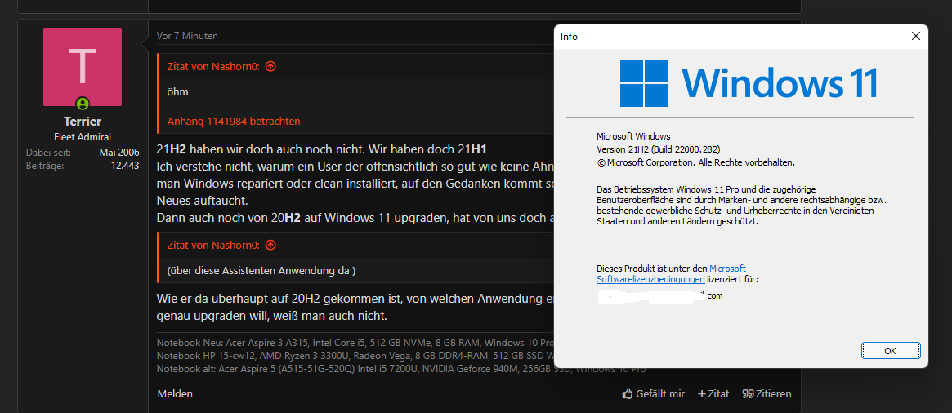Open the Terrier username profile link

coord(83,122)
